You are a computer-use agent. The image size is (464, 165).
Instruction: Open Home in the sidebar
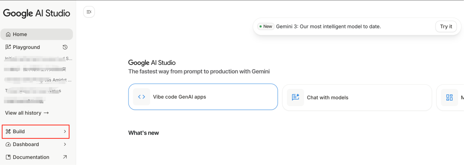click(37, 34)
